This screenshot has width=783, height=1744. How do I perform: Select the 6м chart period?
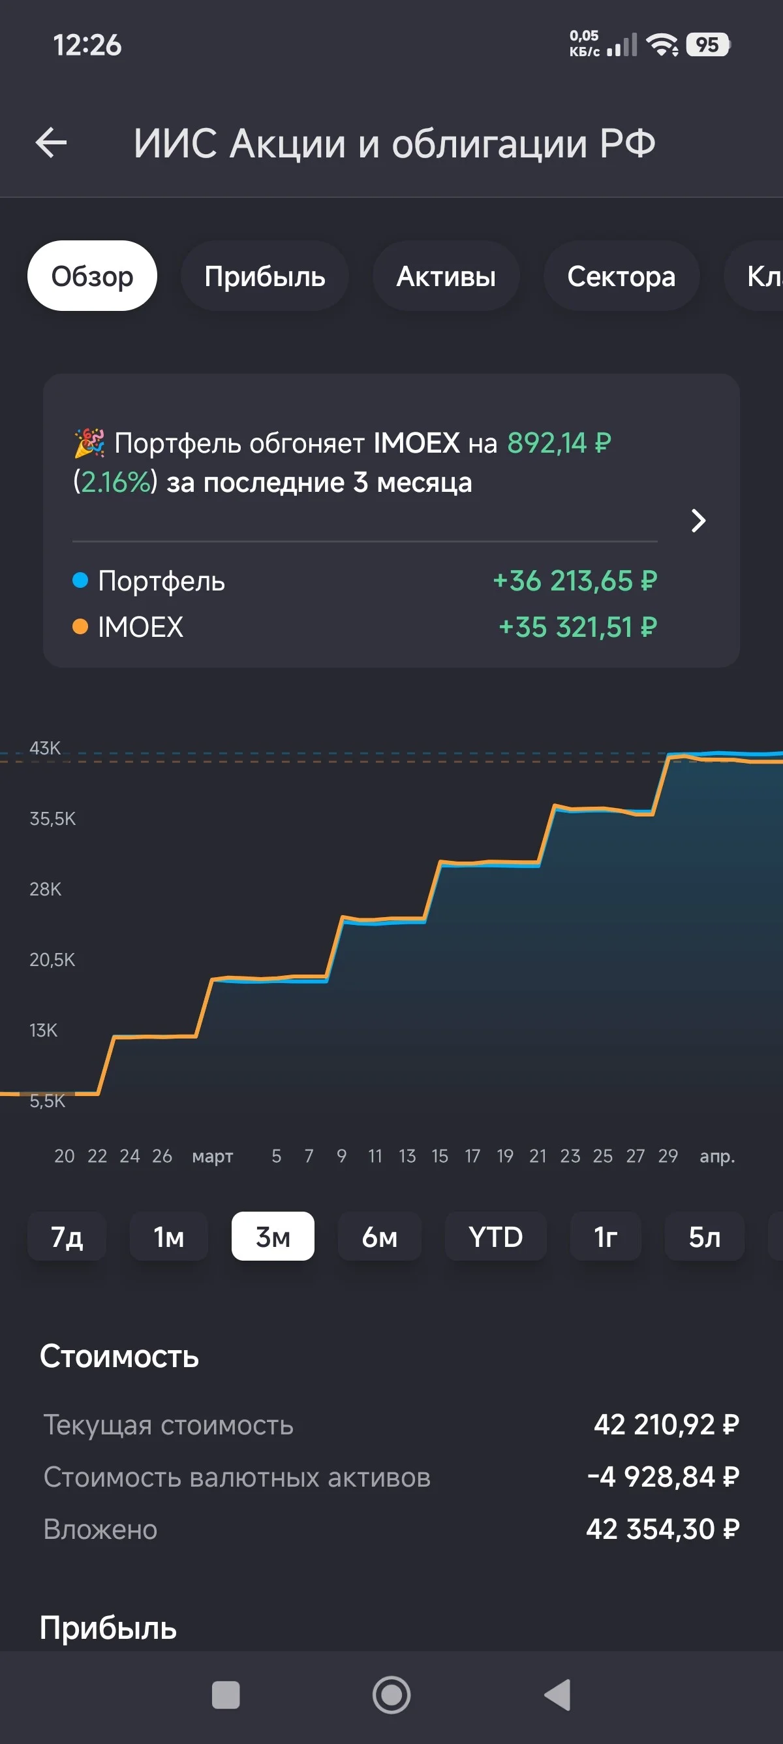[x=379, y=1236]
